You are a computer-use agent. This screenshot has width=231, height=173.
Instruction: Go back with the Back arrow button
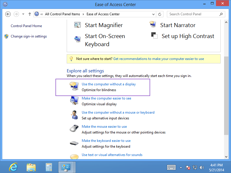(8, 14)
